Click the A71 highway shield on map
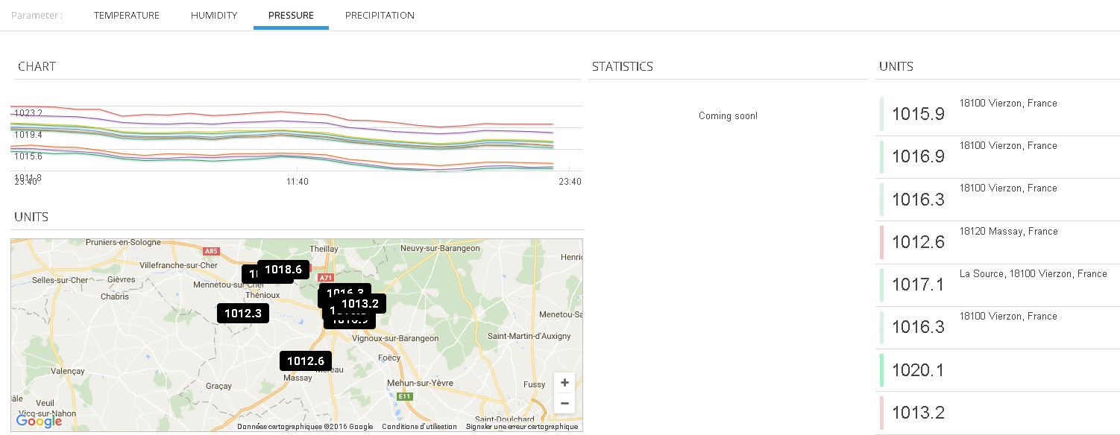Screen dimensions: 1120x435 [x=325, y=278]
